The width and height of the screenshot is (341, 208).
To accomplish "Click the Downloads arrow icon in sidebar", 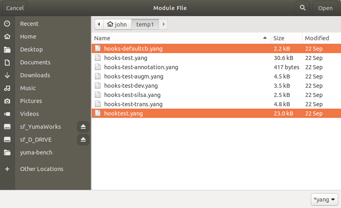I will tap(7, 75).
